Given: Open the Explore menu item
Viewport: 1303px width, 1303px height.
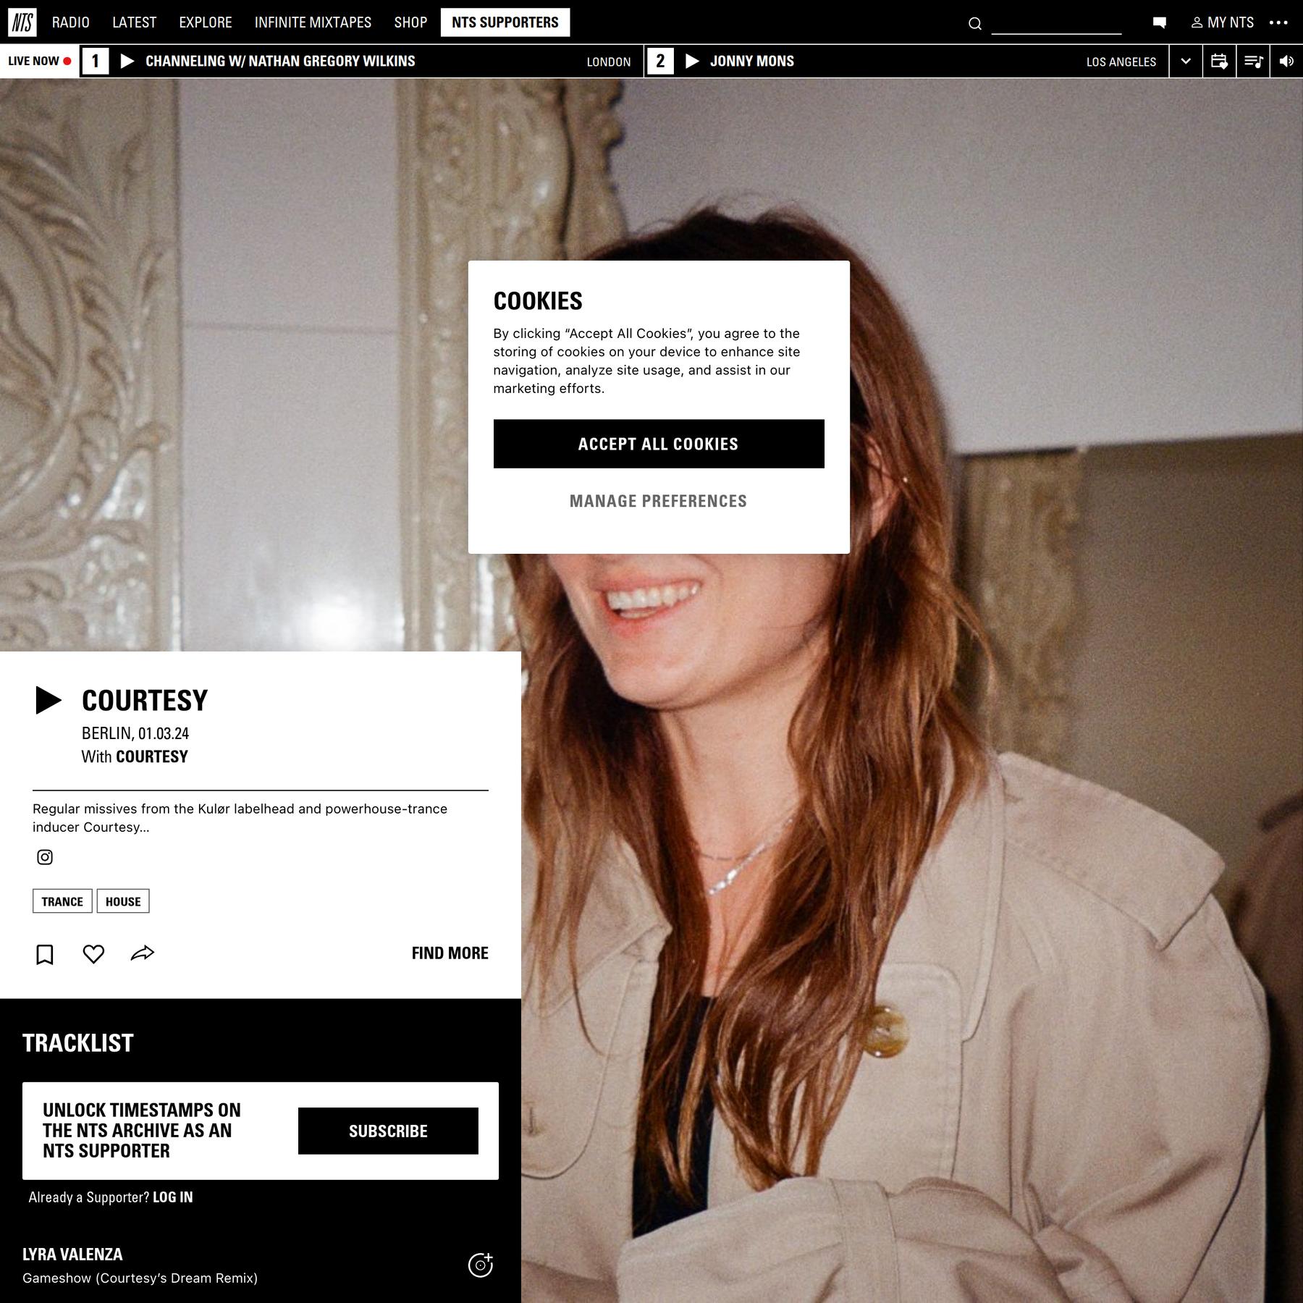Looking at the screenshot, I should point(206,22).
